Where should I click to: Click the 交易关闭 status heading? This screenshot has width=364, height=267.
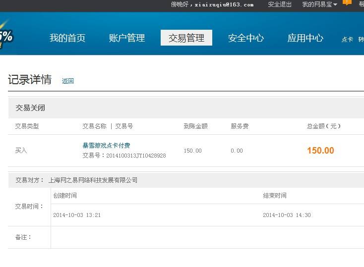tap(30, 108)
